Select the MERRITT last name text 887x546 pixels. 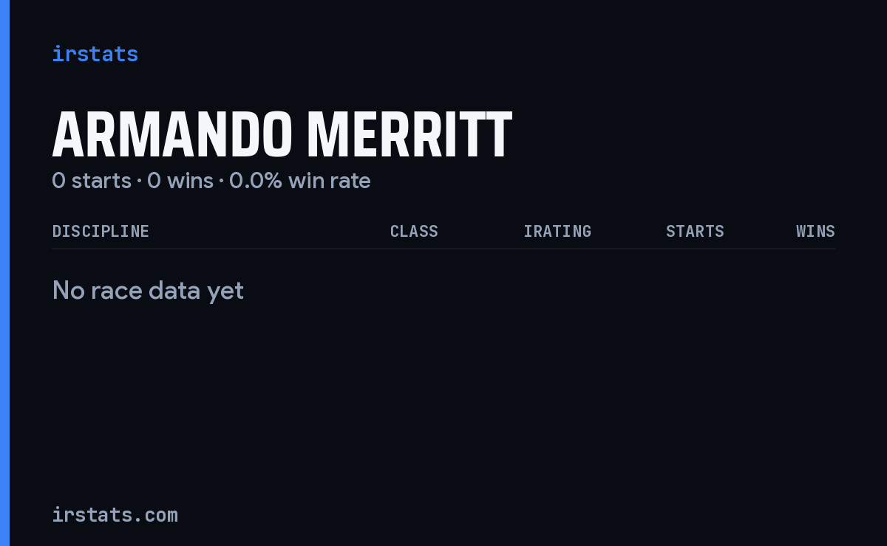409,135
